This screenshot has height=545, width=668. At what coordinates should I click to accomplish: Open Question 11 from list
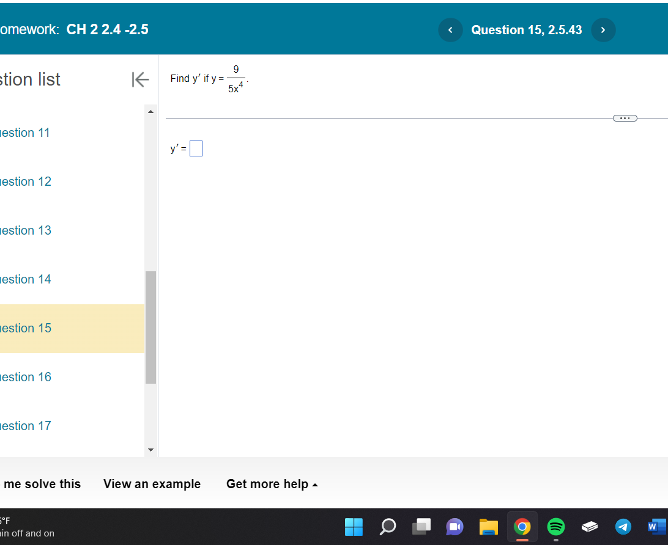click(x=24, y=133)
